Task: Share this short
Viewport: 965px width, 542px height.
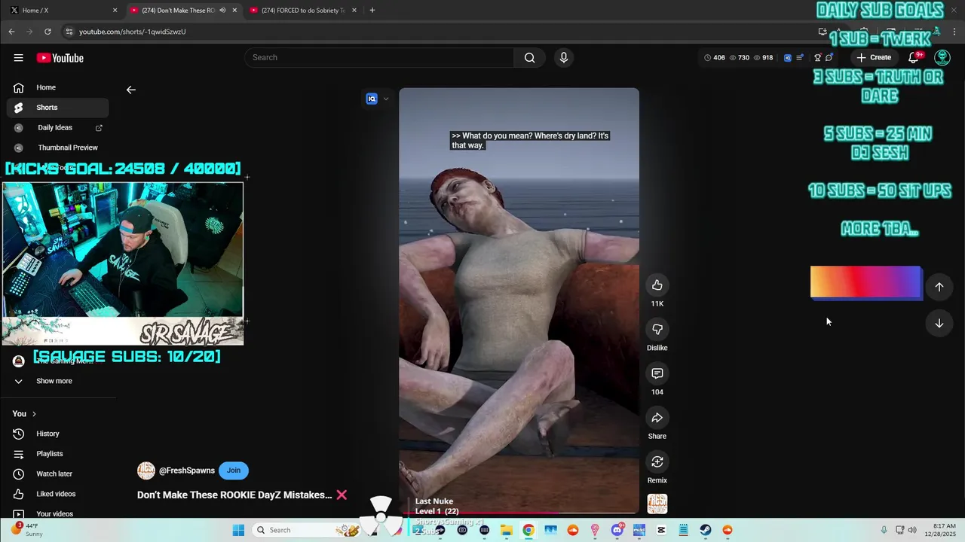Action: click(657, 418)
